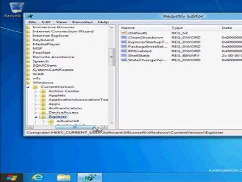Click the tree horizontal scroll left arrow

click(30, 127)
